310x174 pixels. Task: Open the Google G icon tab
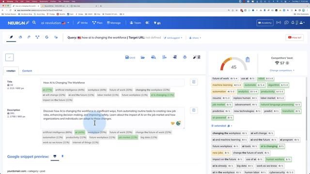point(46,37)
